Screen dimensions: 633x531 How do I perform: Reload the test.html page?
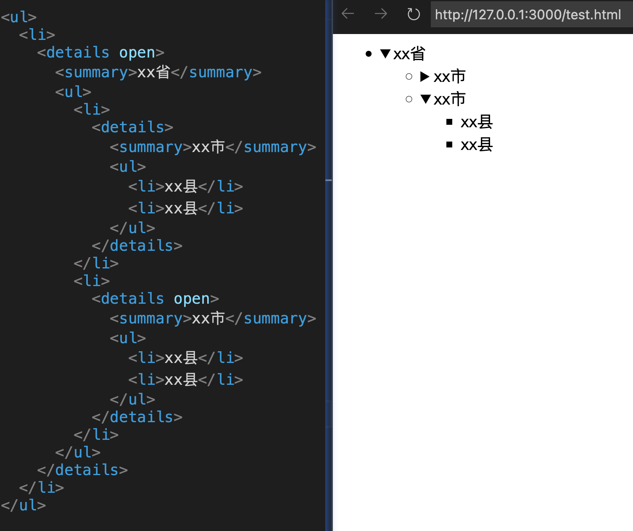(414, 14)
